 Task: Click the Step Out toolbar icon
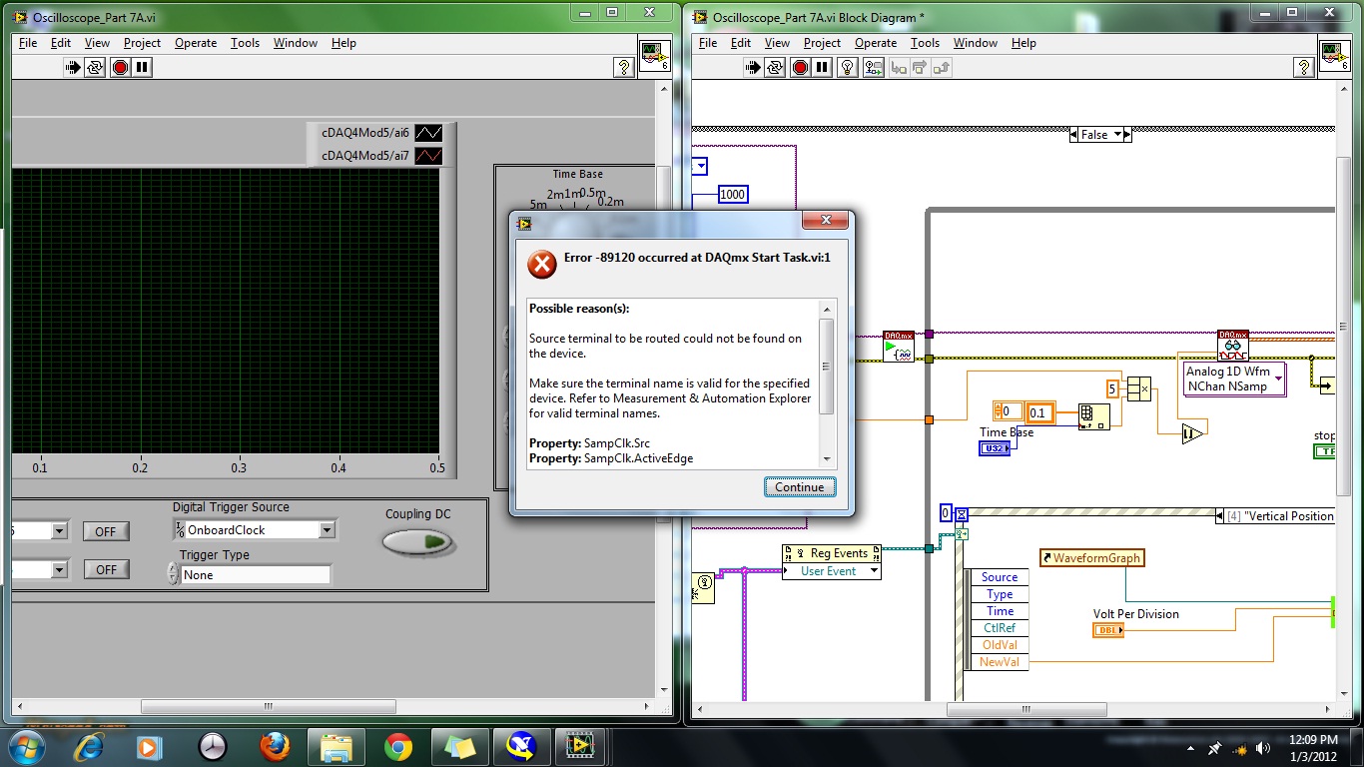tap(941, 68)
